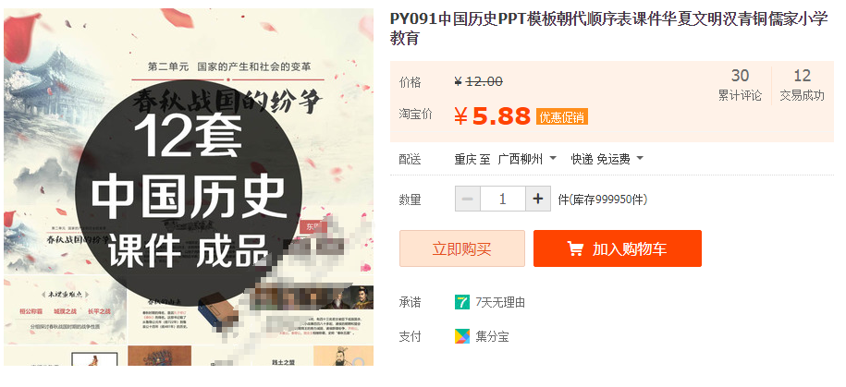This screenshot has height=387, width=846.
Task: Increase quantity with the plus button
Action: click(x=538, y=199)
